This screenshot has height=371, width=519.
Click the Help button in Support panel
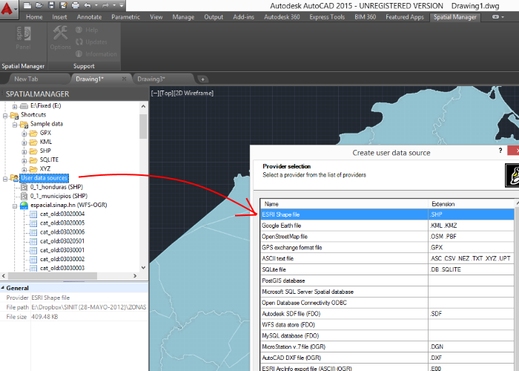point(87,30)
